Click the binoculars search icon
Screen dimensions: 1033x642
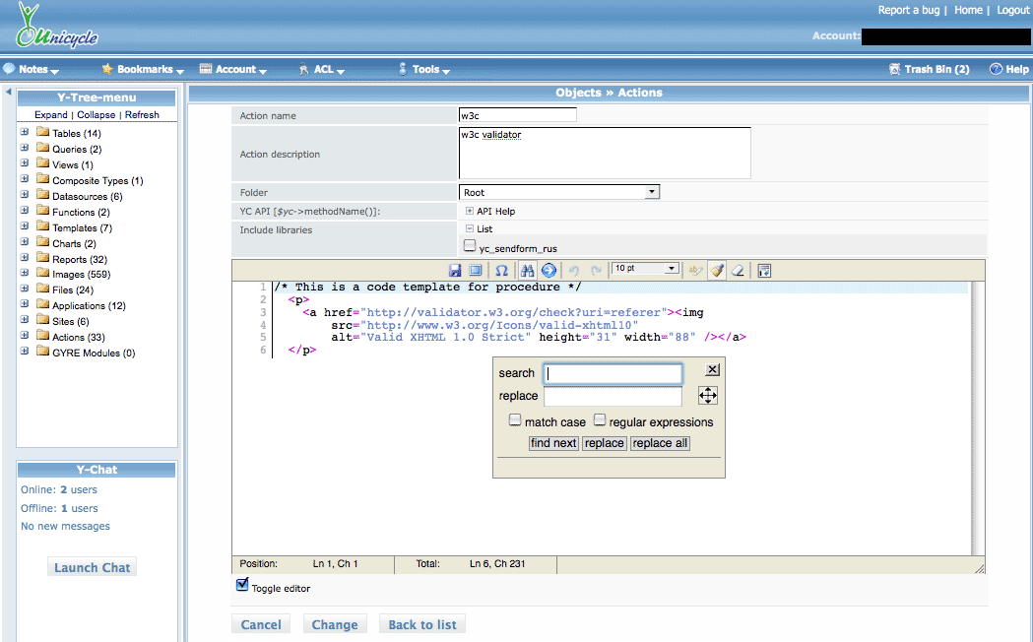click(x=528, y=270)
